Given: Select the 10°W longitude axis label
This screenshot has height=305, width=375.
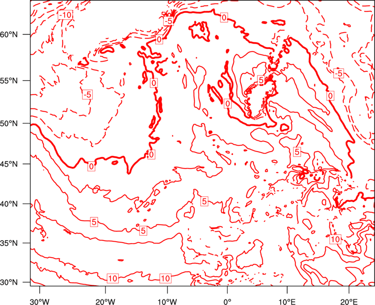Looking at the screenshot, I should [167, 301].
